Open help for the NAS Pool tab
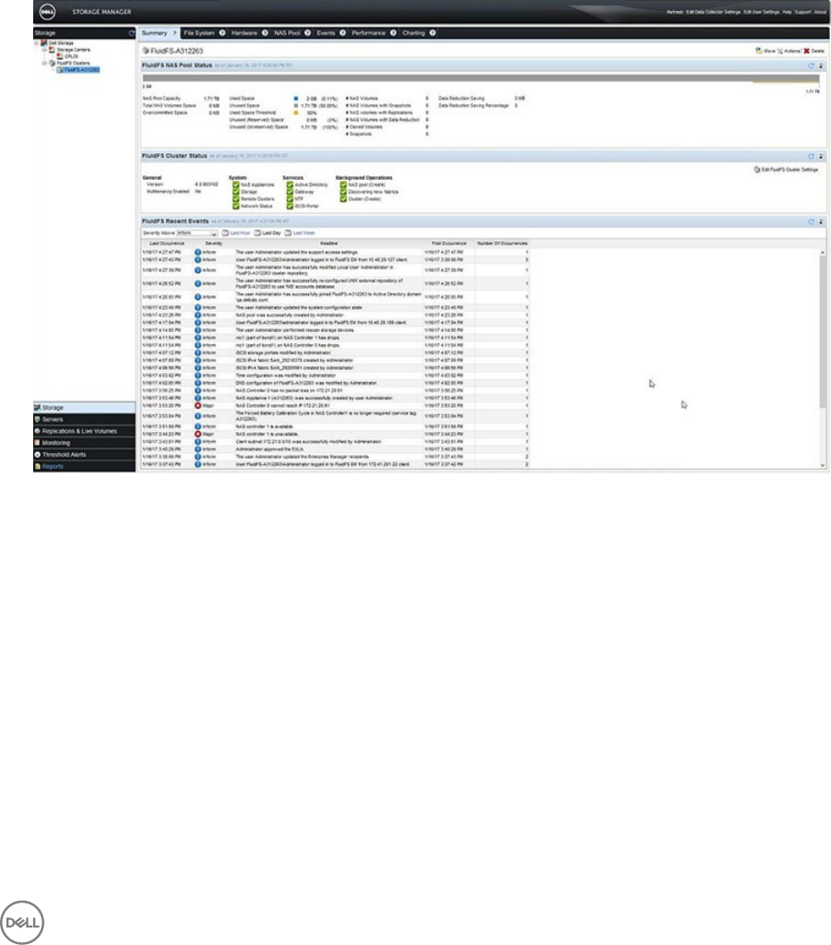The height and width of the screenshot is (945, 831). [x=308, y=33]
